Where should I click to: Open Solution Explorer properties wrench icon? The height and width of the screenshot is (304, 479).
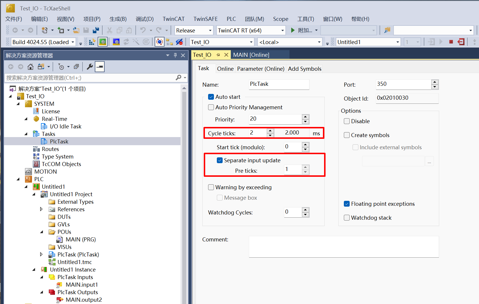90,67
